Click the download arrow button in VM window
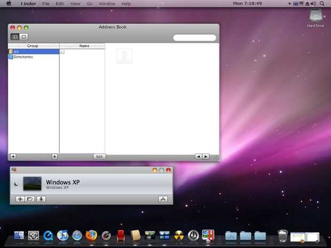Image resolution: width=331 pixels, height=248 pixels. pos(41,199)
